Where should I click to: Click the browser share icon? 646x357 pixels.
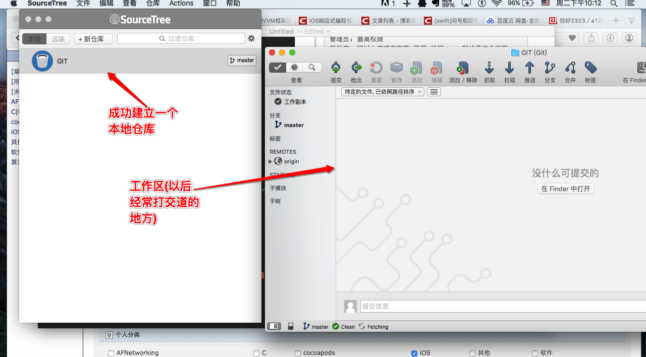coord(591,38)
